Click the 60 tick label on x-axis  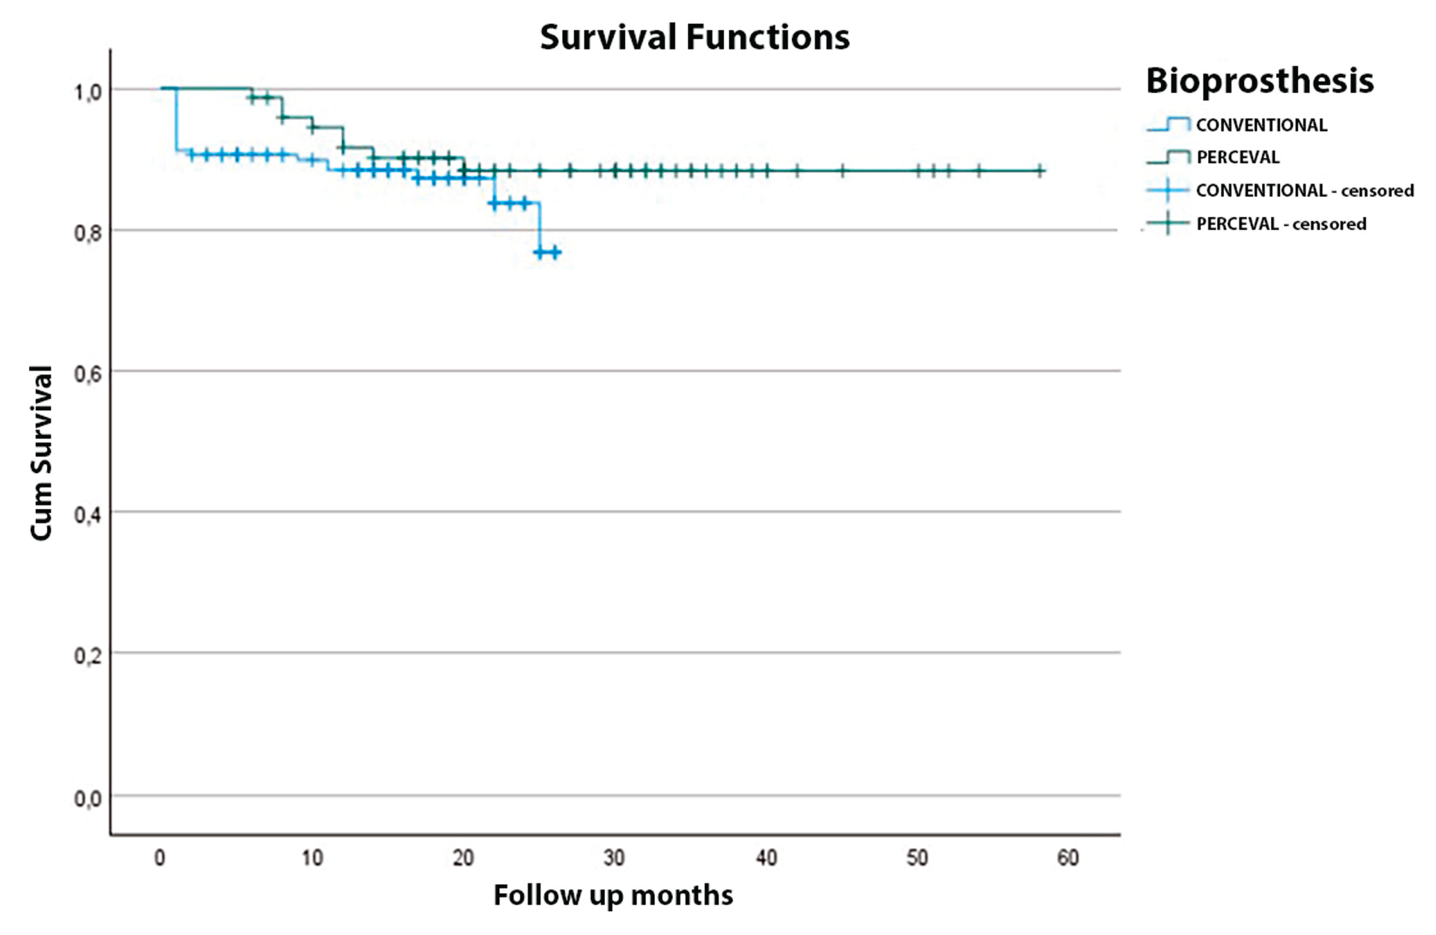point(1068,857)
